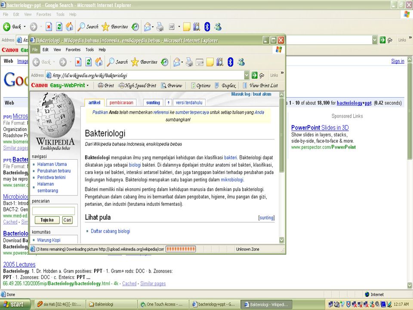Click the Tuju ke button
The image size is (413, 310).
click(x=47, y=220)
